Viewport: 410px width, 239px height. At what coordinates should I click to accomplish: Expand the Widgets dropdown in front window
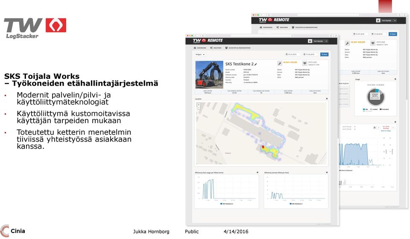200,55
